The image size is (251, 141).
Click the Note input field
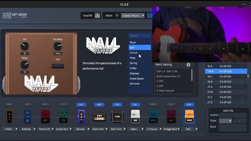click(233, 128)
